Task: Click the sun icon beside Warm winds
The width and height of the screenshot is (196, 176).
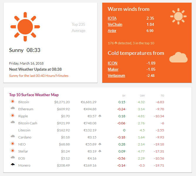Action: 178,16
